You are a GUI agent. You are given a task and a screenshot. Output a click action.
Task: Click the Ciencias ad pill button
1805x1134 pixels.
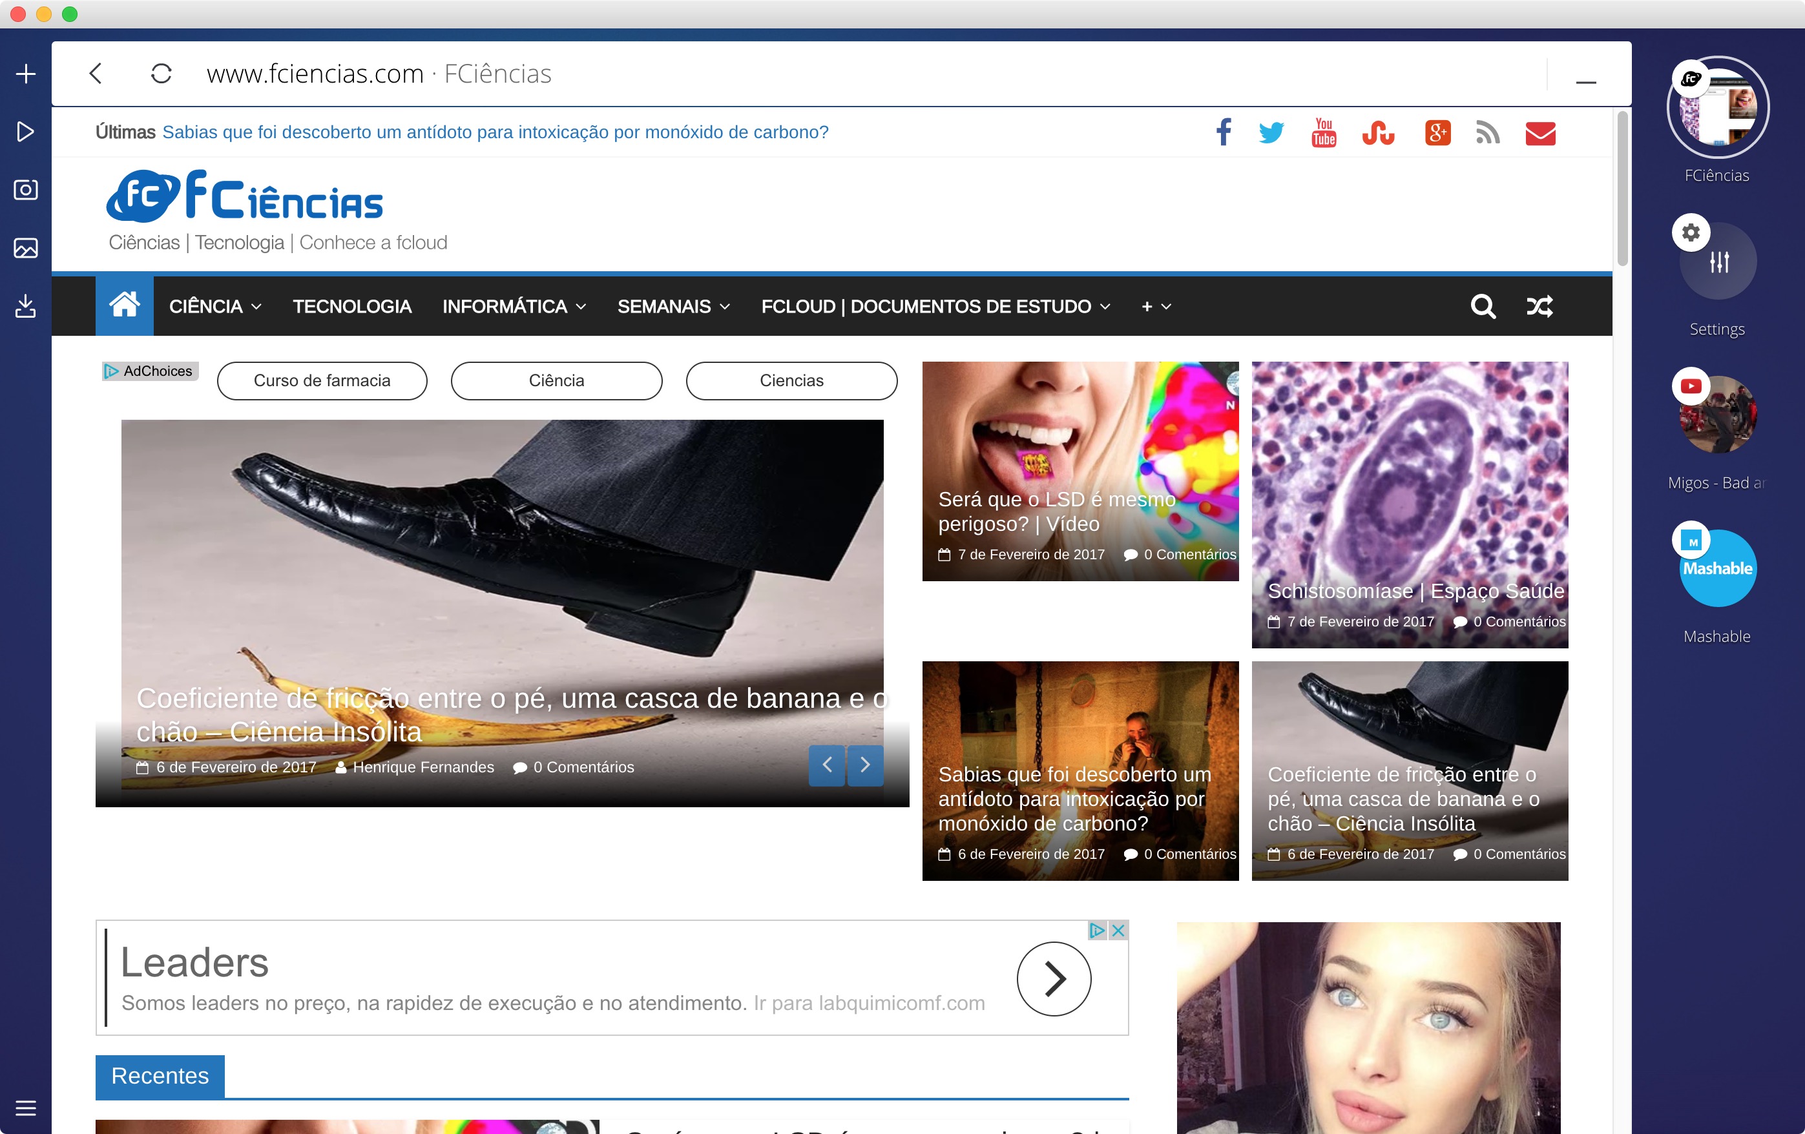[x=791, y=381]
